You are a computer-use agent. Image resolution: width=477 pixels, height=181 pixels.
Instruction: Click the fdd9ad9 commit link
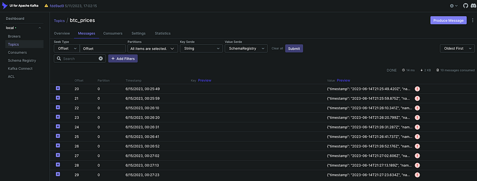click(56, 6)
